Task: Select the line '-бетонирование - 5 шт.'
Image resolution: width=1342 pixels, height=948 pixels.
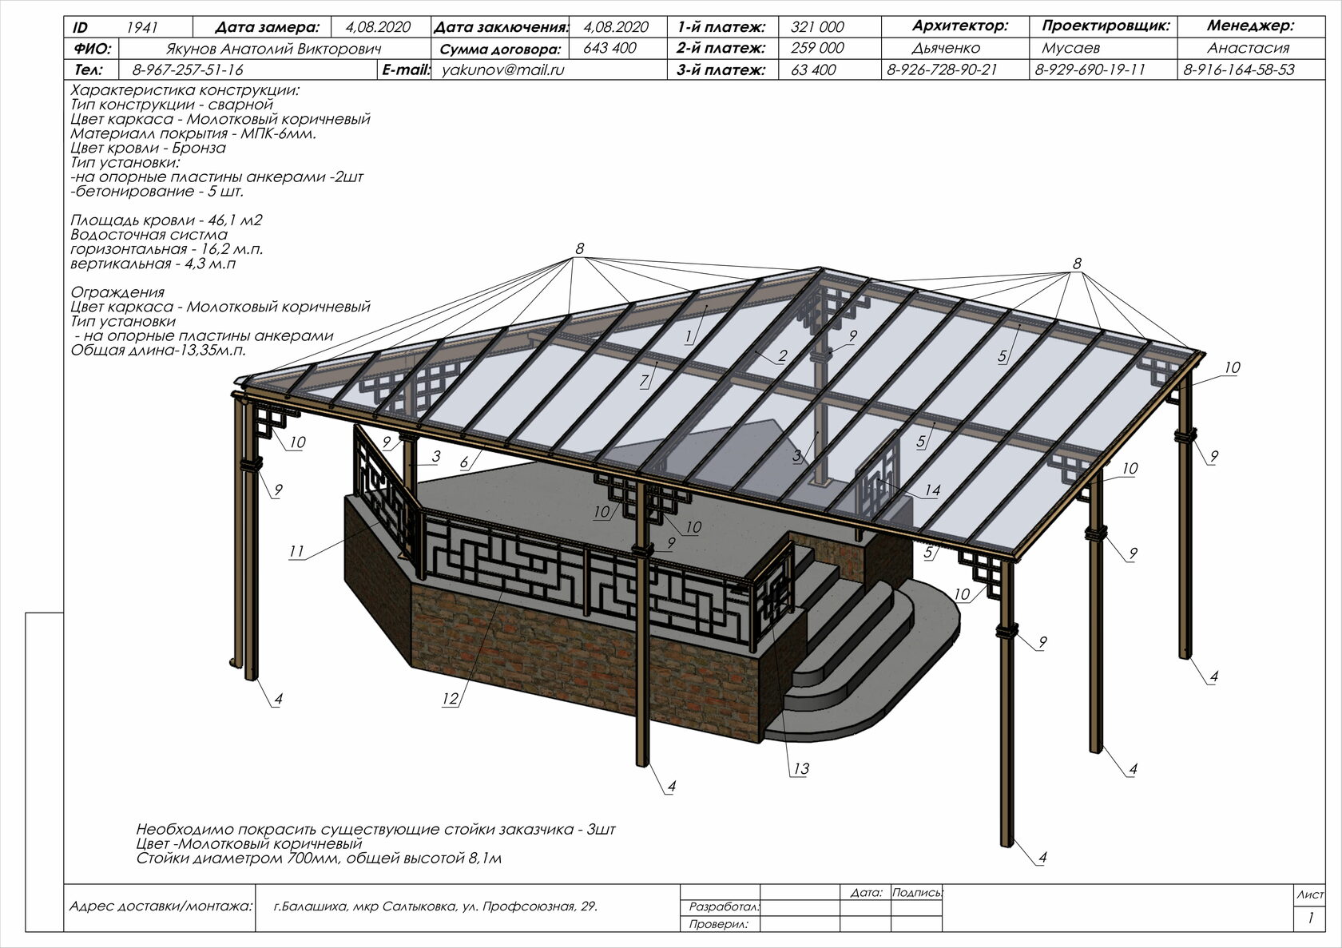Action: [157, 192]
